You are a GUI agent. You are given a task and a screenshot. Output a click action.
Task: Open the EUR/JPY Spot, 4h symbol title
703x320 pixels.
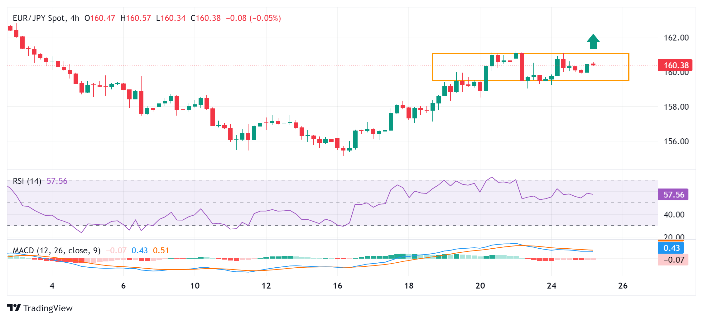pos(46,18)
